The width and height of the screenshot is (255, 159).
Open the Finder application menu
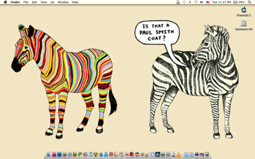pos(15,2)
